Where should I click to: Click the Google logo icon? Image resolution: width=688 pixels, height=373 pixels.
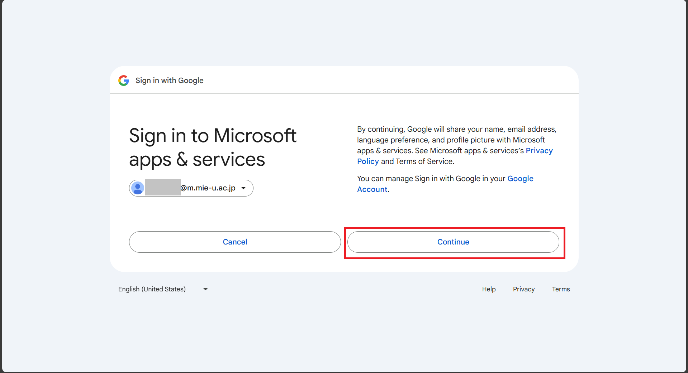[124, 81]
